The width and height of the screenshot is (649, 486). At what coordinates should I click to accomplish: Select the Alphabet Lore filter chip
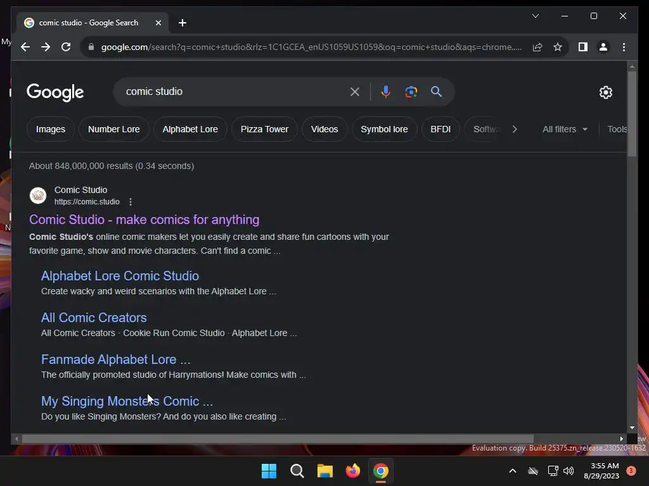pyautogui.click(x=190, y=129)
